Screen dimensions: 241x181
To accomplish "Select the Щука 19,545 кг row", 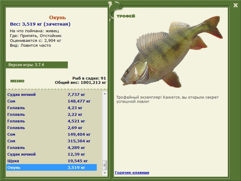I will coord(52,161).
